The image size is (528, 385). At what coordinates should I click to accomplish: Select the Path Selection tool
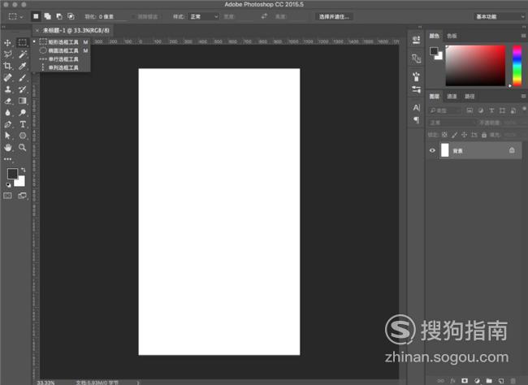coord(7,136)
